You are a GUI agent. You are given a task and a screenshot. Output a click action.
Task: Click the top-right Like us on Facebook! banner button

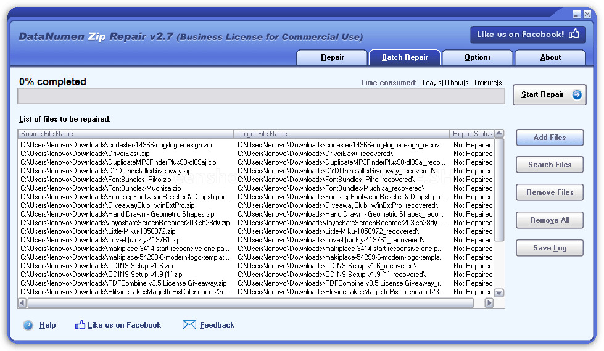click(528, 35)
